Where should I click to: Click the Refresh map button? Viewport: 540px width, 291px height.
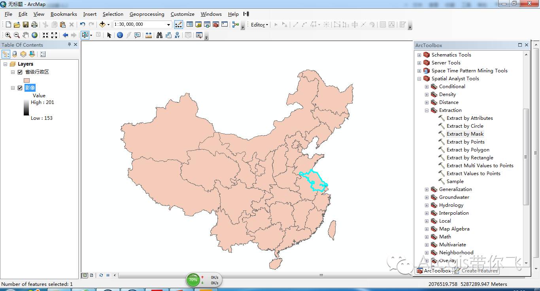pos(101,275)
